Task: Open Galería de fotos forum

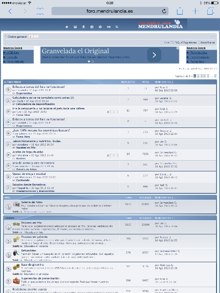Action: click(32, 202)
